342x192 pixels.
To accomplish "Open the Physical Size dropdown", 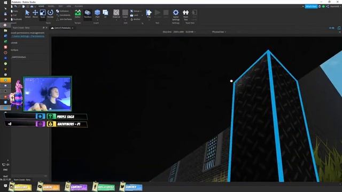I will (219, 32).
